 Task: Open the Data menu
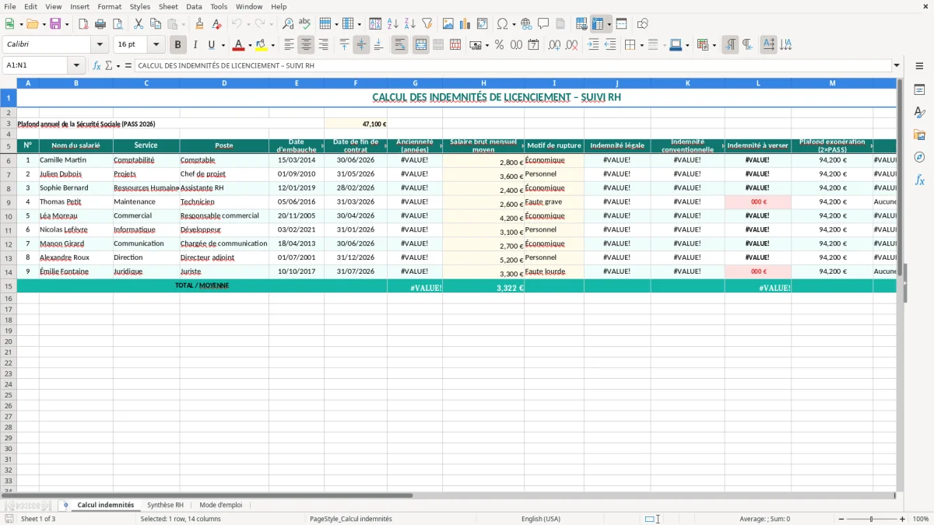click(195, 6)
